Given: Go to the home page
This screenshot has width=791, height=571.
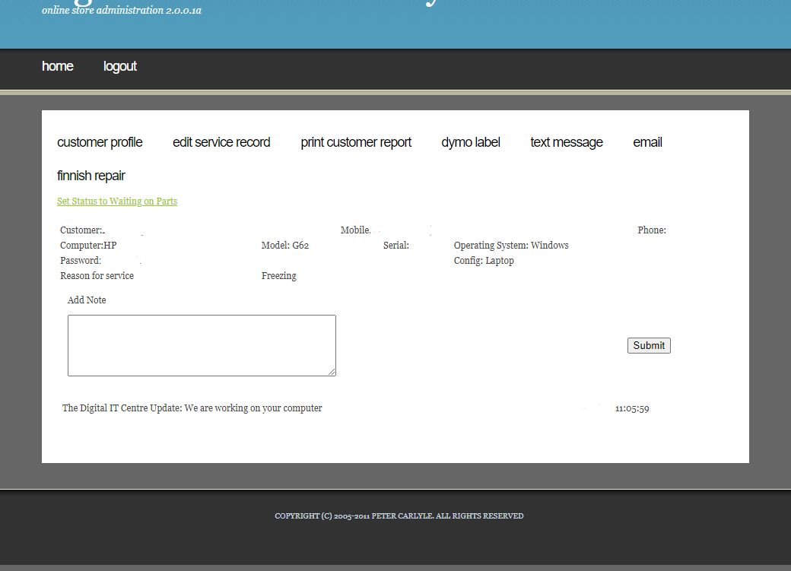Looking at the screenshot, I should pyautogui.click(x=57, y=67).
